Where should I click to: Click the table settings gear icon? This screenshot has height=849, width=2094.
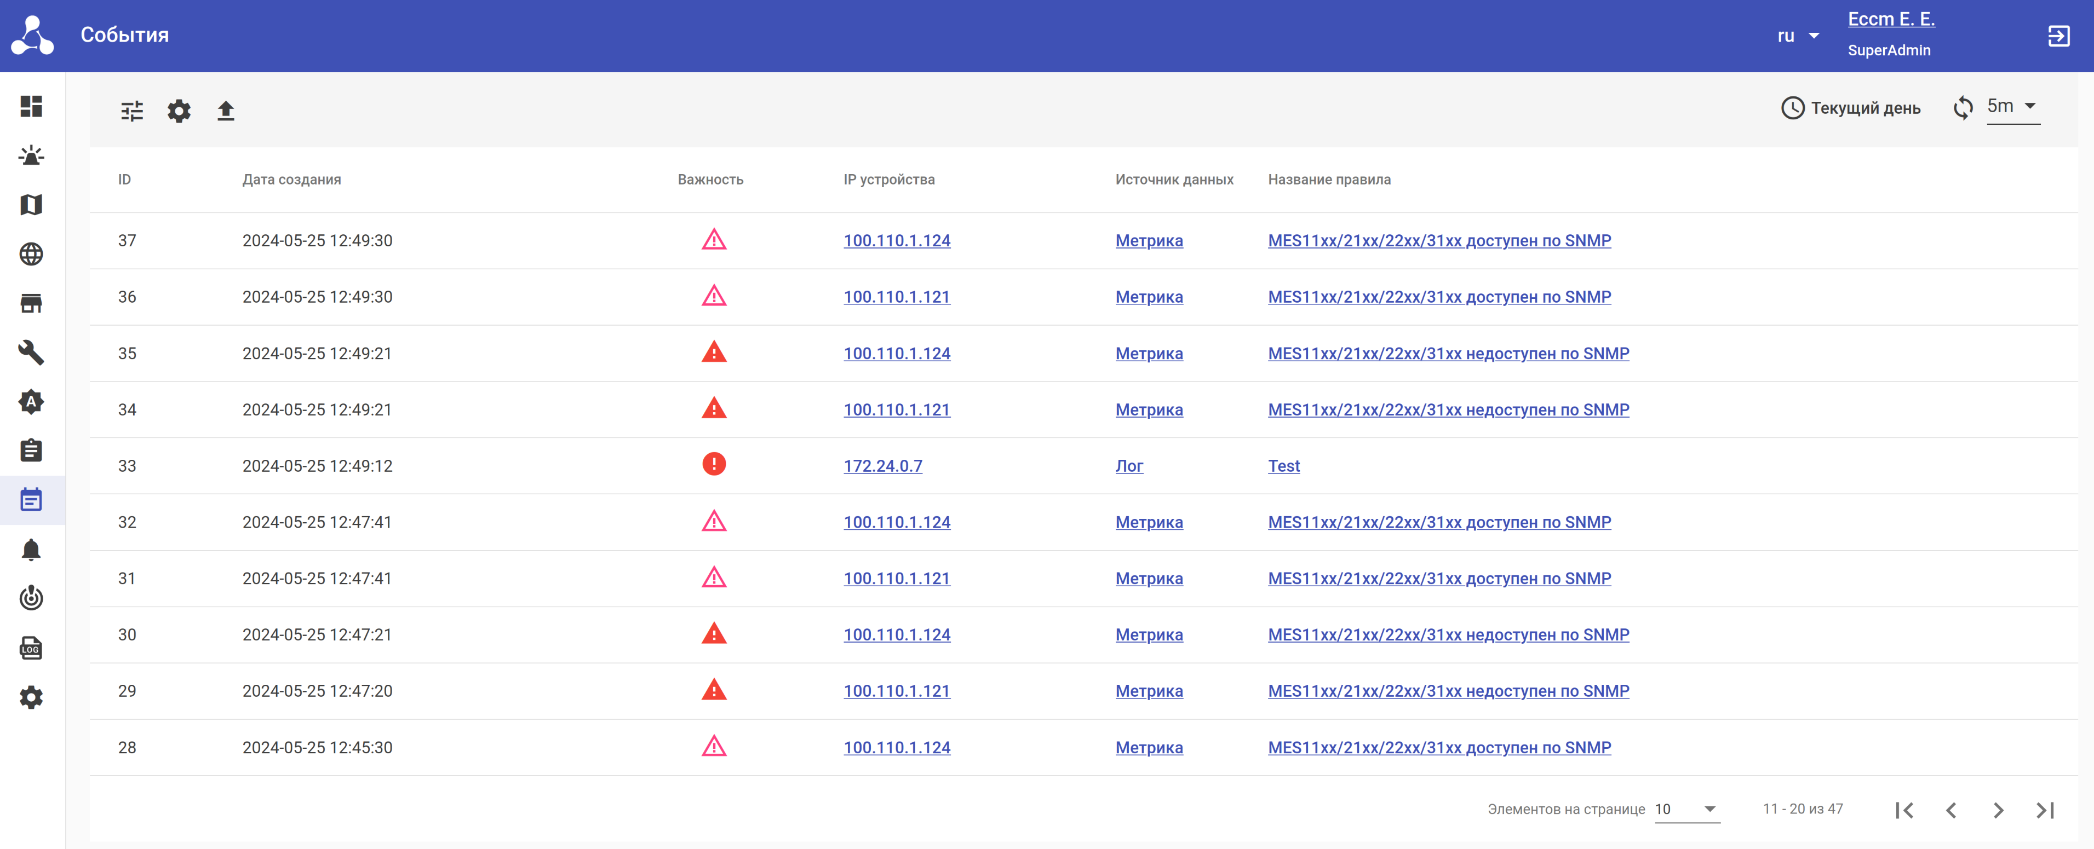coord(179,111)
